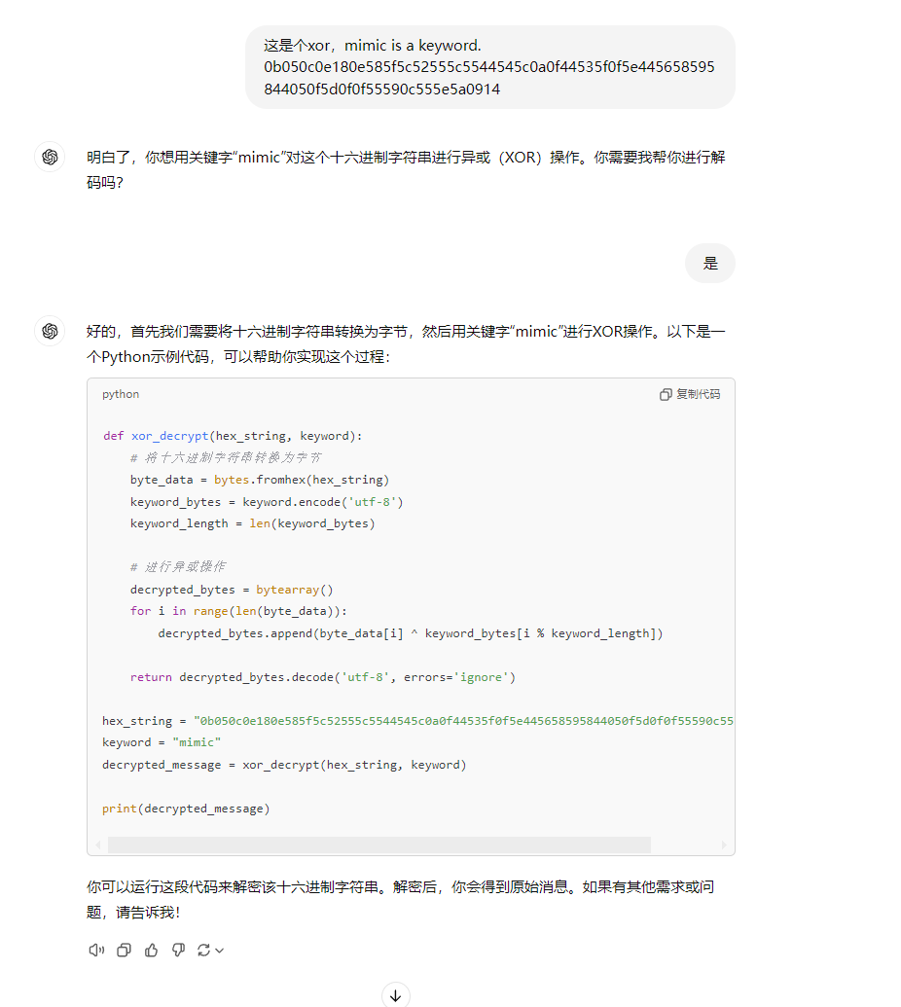Regenerate the response with the refresh icon
The height and width of the screenshot is (1007, 901).
pyautogui.click(x=204, y=950)
